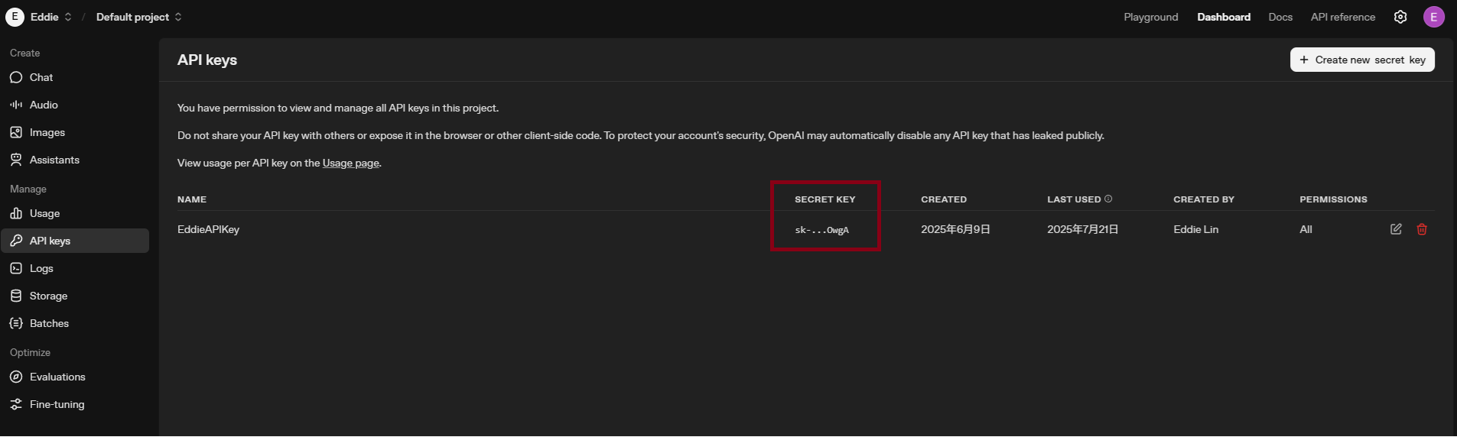This screenshot has width=1457, height=437.
Task: Open Audio in the sidebar
Action: pyautogui.click(x=44, y=105)
